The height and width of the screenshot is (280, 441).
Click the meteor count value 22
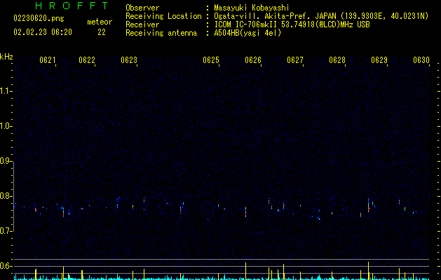tap(102, 32)
